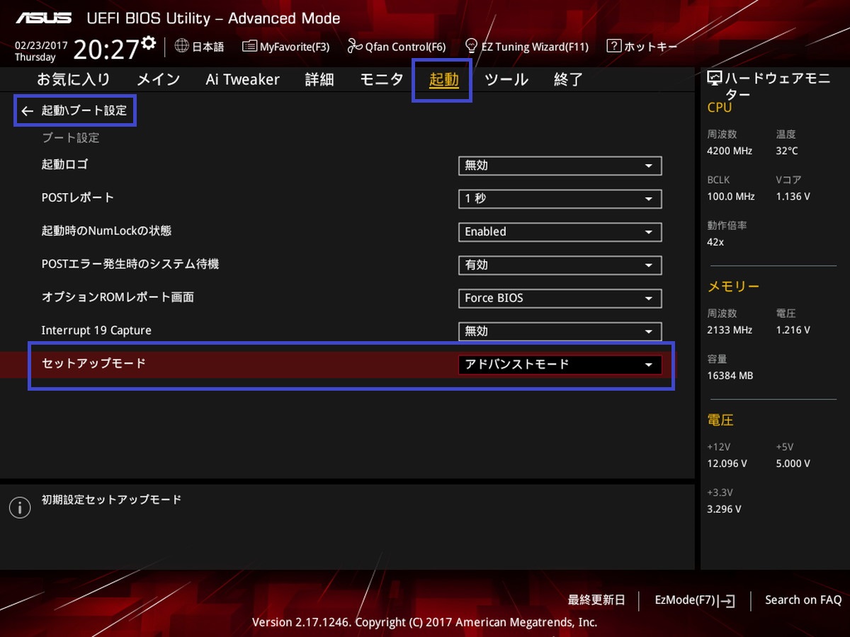This screenshot has width=850, height=637.
Task: Expand the NumLock state dropdown showing Enabled
Action: [x=560, y=232]
